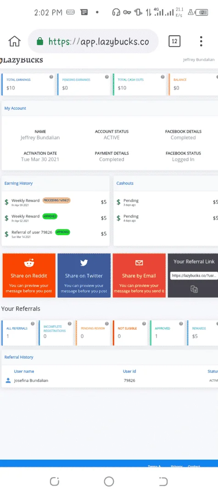Click the Share on Twitter button
Screen dimensions: 218x496
pos(84,276)
